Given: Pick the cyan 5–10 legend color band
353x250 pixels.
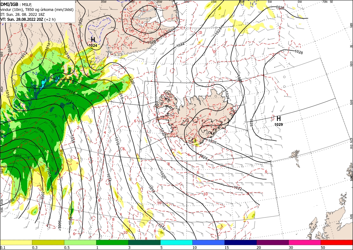Looking at the screenshot, I should click(176, 242).
